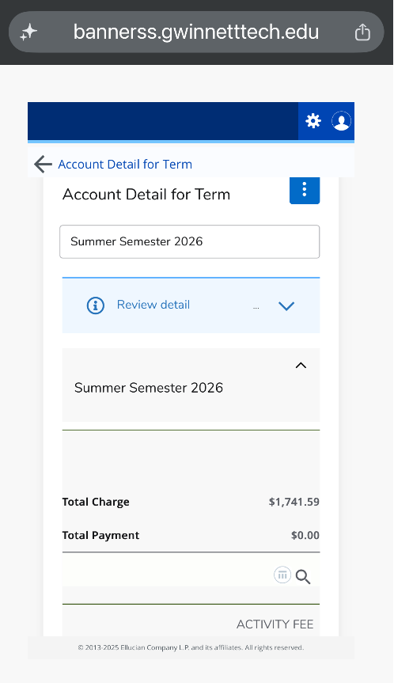This screenshot has height=683, width=394.
Task: Click the Review detail link
Action: 153,305
